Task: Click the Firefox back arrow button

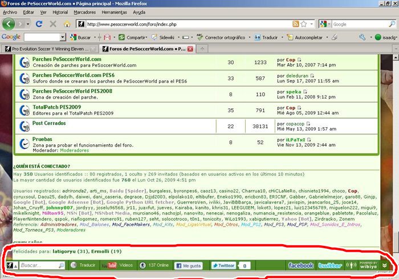Action: (9, 24)
